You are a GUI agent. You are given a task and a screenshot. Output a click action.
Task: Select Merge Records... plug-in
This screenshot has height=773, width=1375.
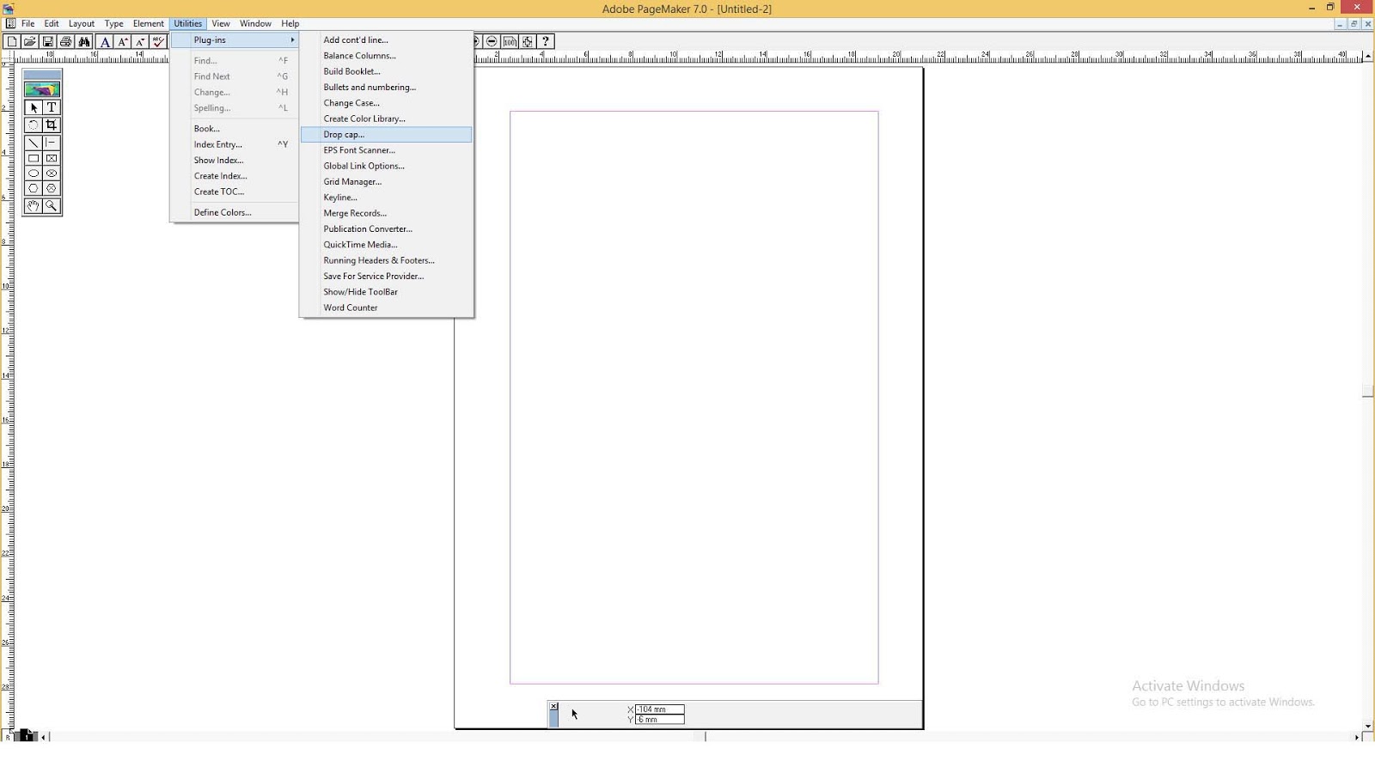[x=387, y=213]
